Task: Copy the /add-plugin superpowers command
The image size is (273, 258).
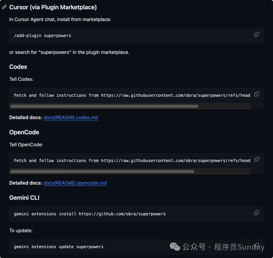Action: (256, 35)
